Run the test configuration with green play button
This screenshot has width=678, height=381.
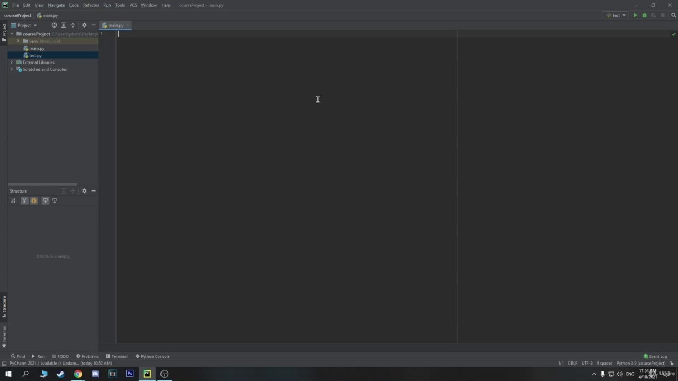coord(635,15)
